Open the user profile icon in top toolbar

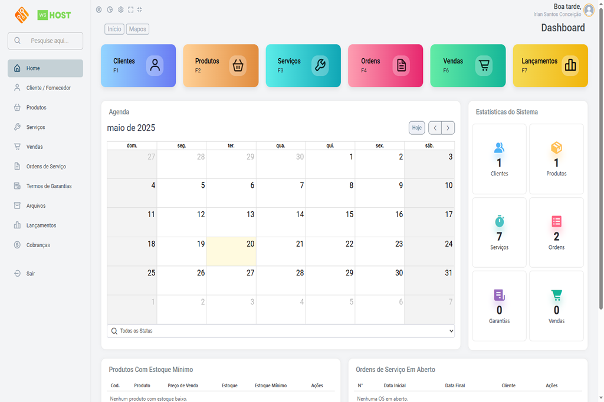[99, 9]
